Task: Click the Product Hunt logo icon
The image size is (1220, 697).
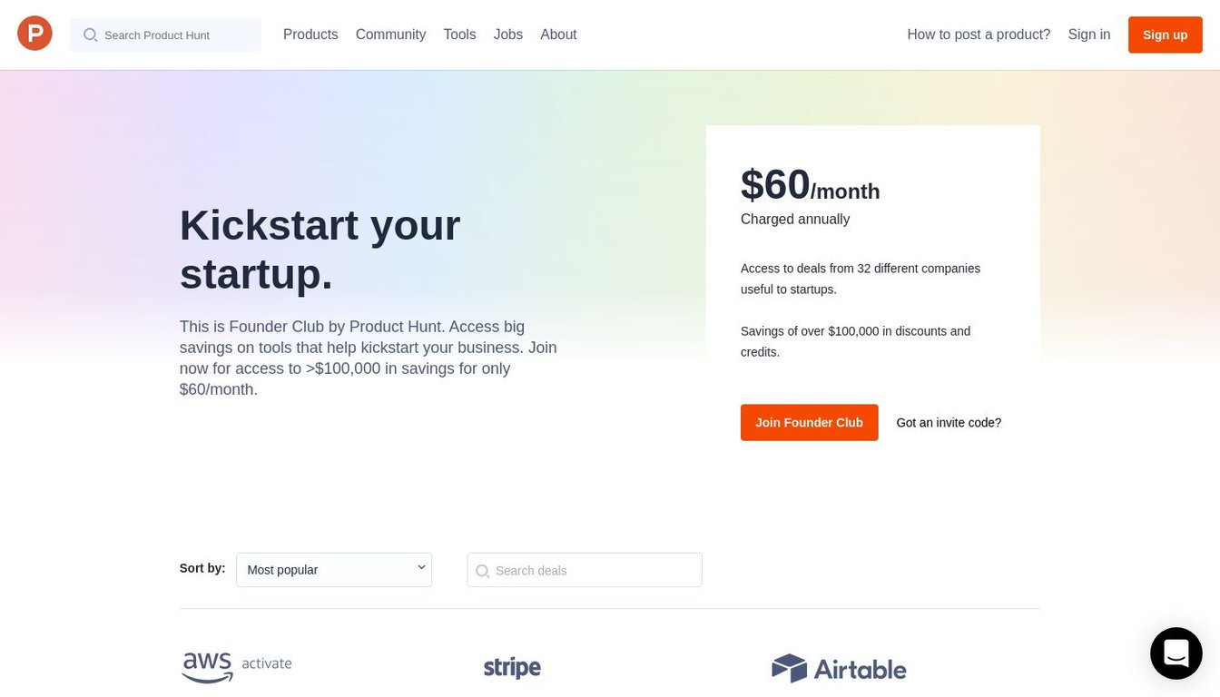Action: [x=34, y=34]
